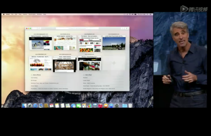Open the Messages app in the dock
Viewport: 211px width, 136px height.
coord(78,106)
